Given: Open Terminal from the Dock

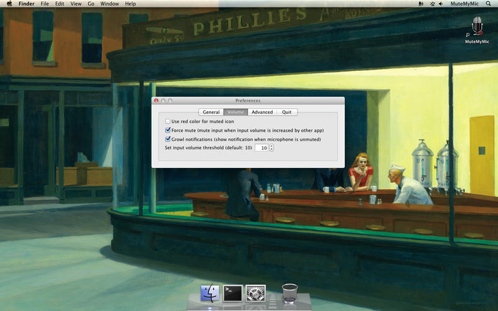Looking at the screenshot, I should point(233,293).
